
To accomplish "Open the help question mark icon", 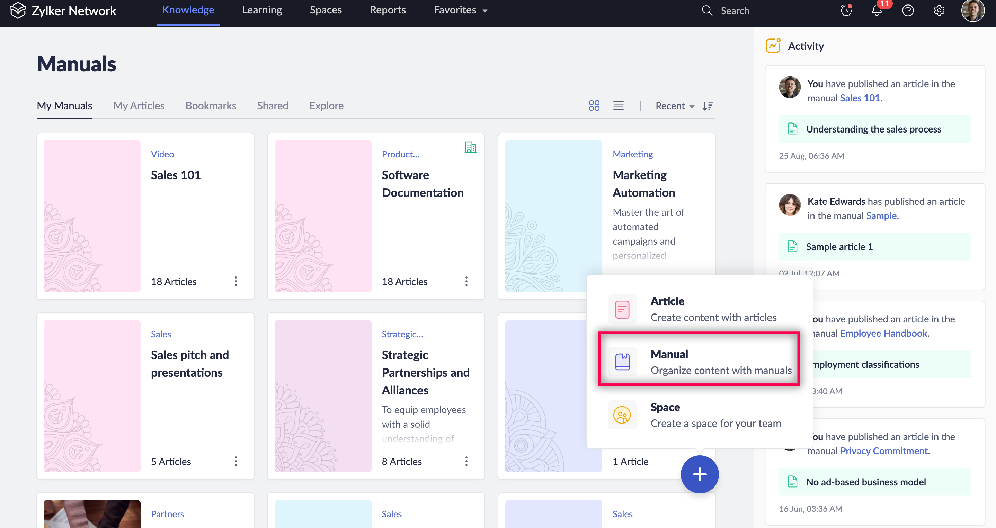I will (907, 10).
